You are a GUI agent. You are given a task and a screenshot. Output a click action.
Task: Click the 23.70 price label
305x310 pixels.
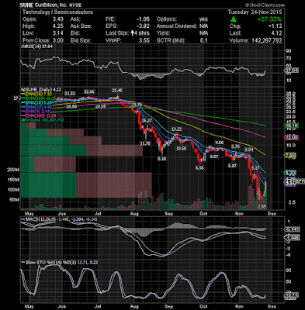tap(137, 105)
